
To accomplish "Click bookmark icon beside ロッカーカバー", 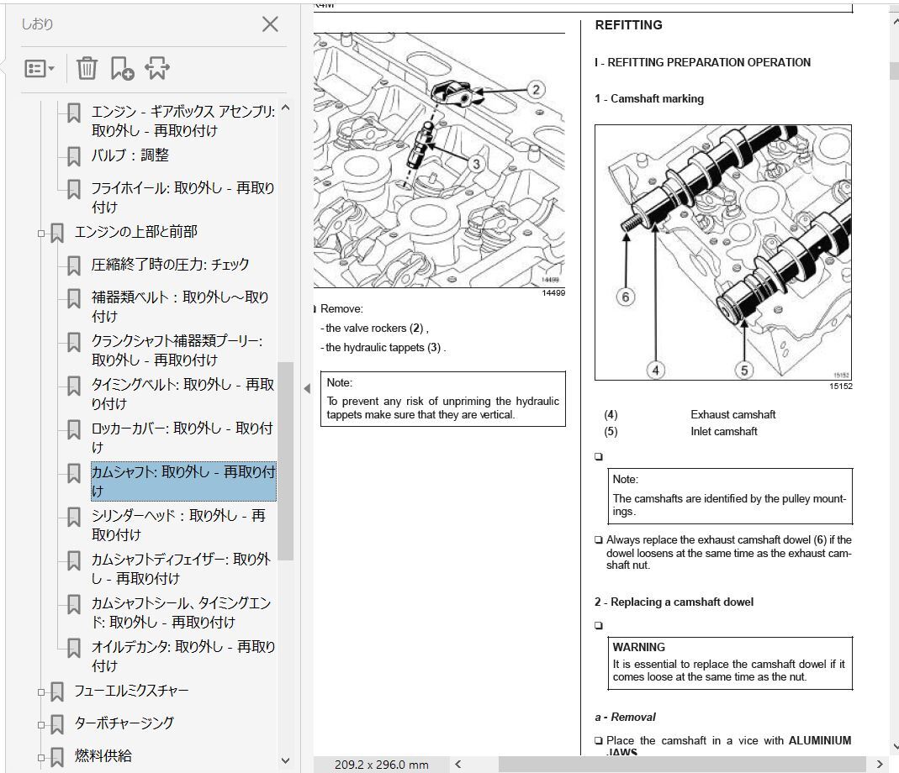I will (x=73, y=429).
